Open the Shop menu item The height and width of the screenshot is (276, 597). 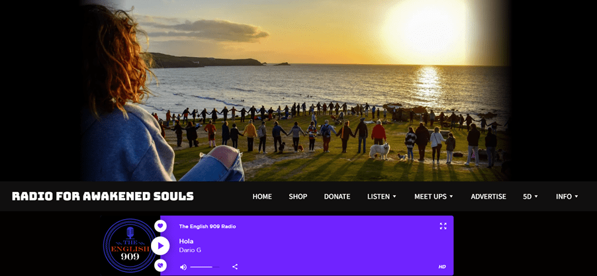298,197
